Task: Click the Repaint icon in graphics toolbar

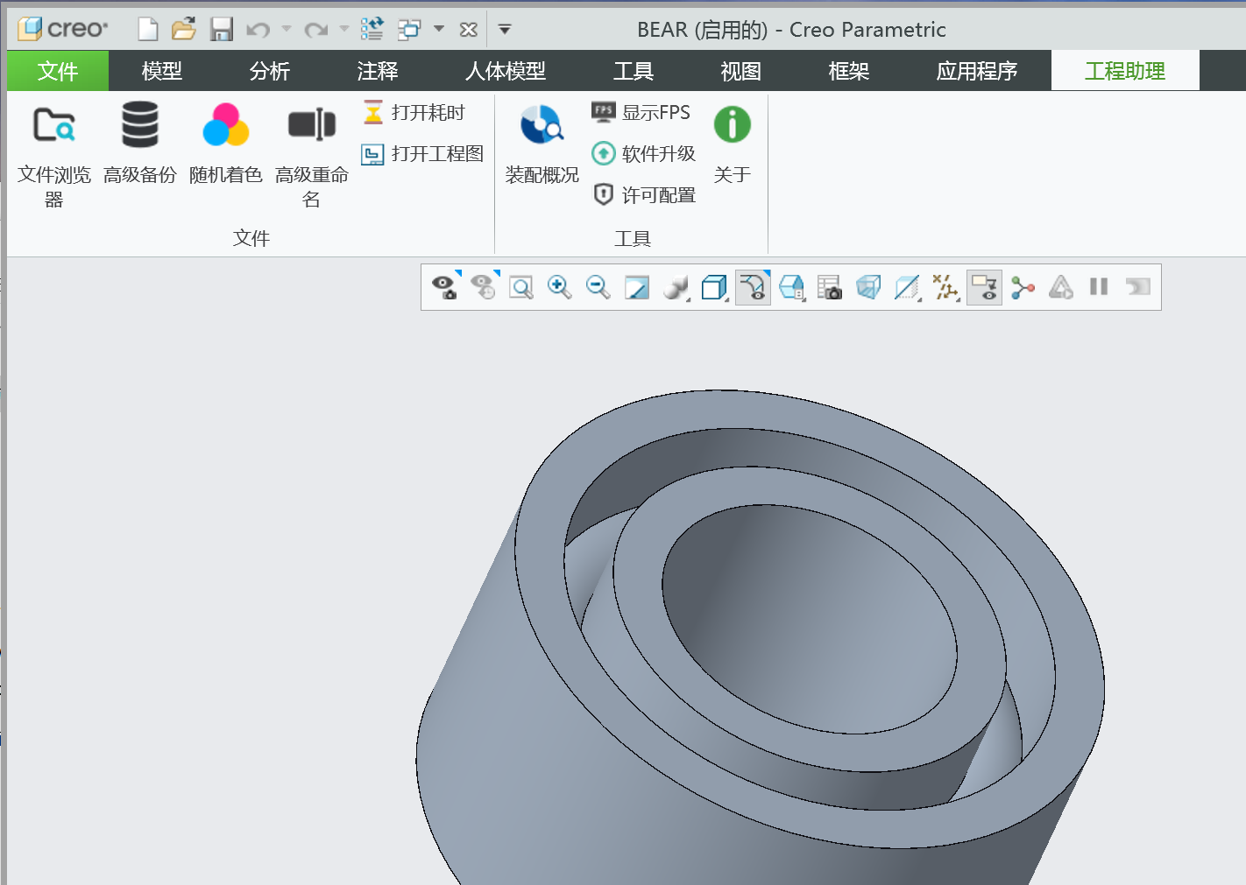Action: 636,287
